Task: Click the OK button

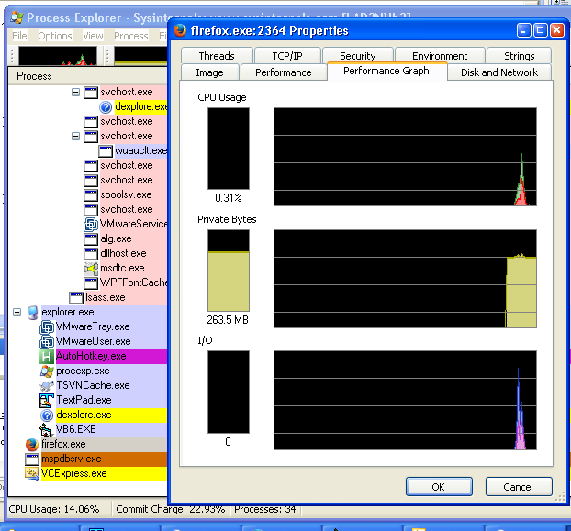Action: click(x=439, y=487)
